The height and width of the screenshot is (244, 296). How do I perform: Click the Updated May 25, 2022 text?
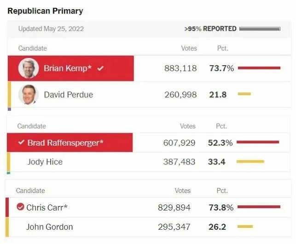tap(51, 29)
